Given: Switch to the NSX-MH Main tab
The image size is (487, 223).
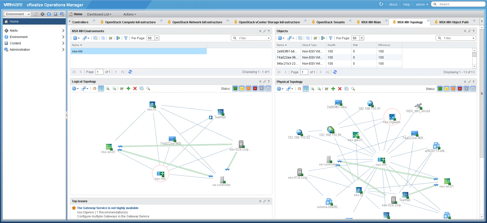Looking at the screenshot, I should (x=371, y=22).
